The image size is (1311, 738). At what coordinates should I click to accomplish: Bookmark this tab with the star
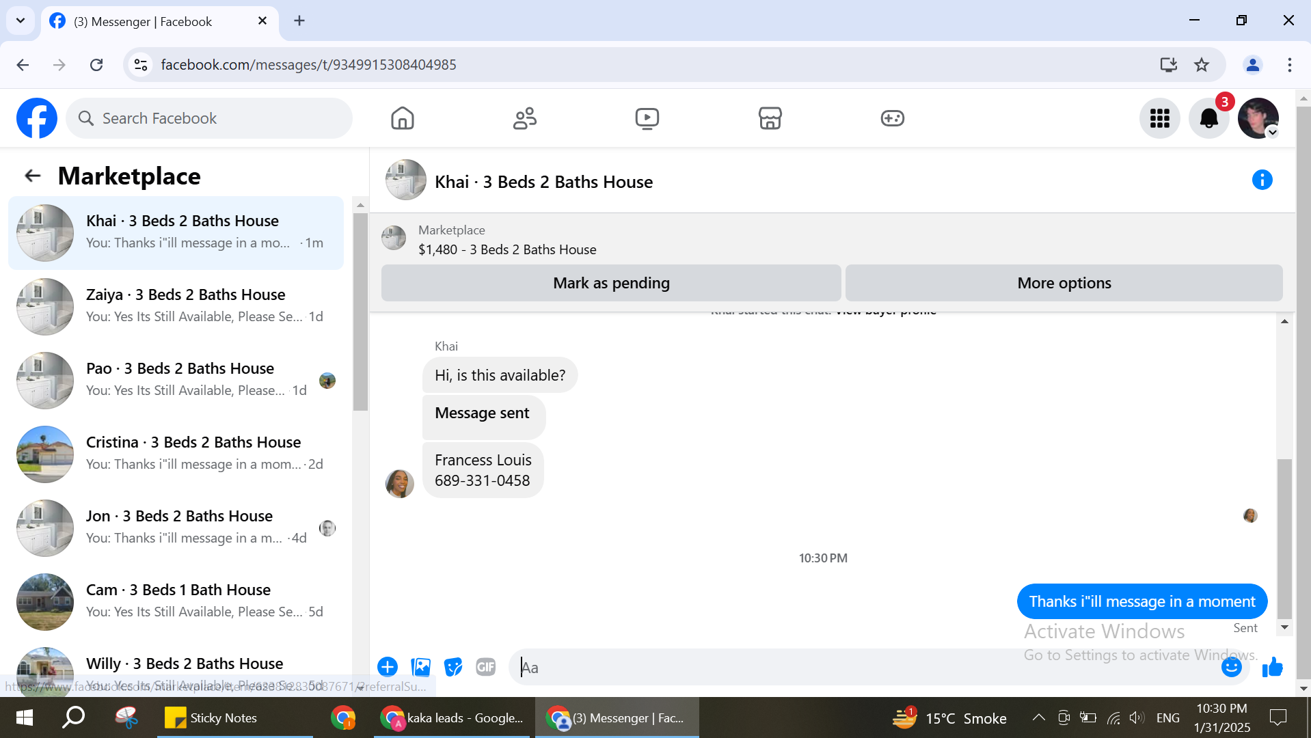(x=1202, y=65)
